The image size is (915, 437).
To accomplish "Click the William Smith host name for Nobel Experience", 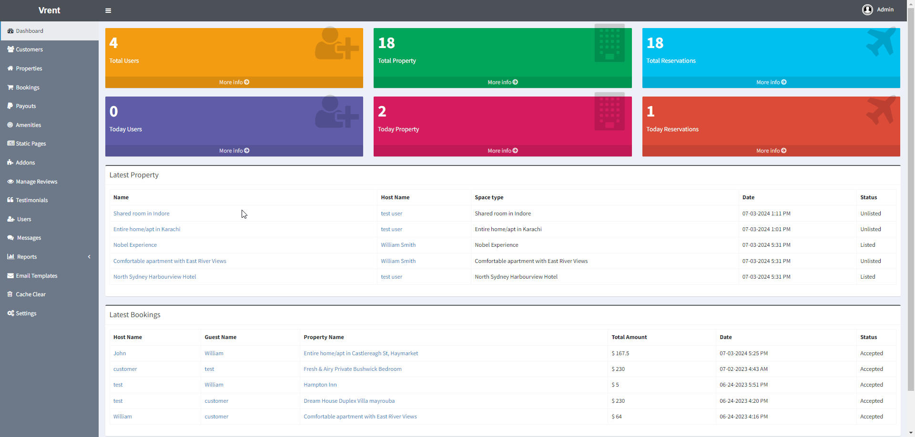I will point(398,245).
